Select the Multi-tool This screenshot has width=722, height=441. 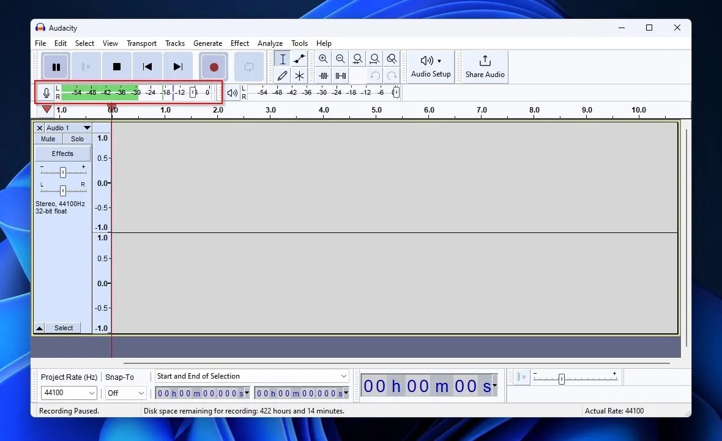[x=299, y=75]
